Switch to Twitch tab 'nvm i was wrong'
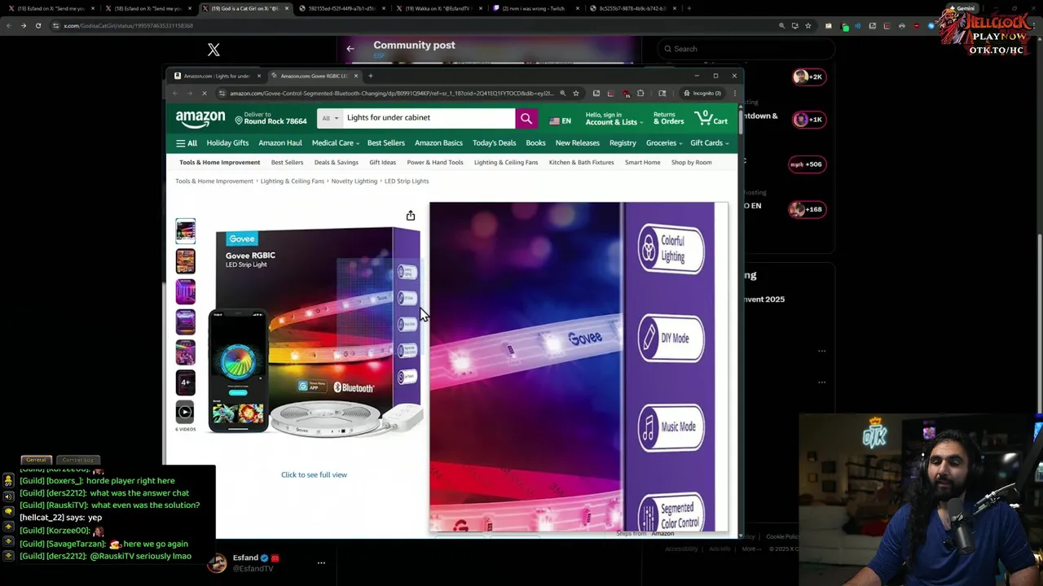 click(x=535, y=8)
